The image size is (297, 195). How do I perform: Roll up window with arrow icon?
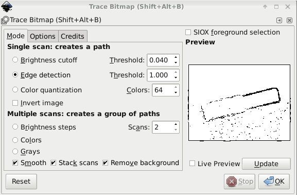click(x=265, y=7)
